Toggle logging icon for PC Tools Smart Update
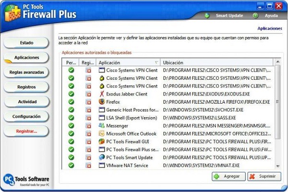Image resolution: width=288 pixels, height=192 pixels. (88, 157)
